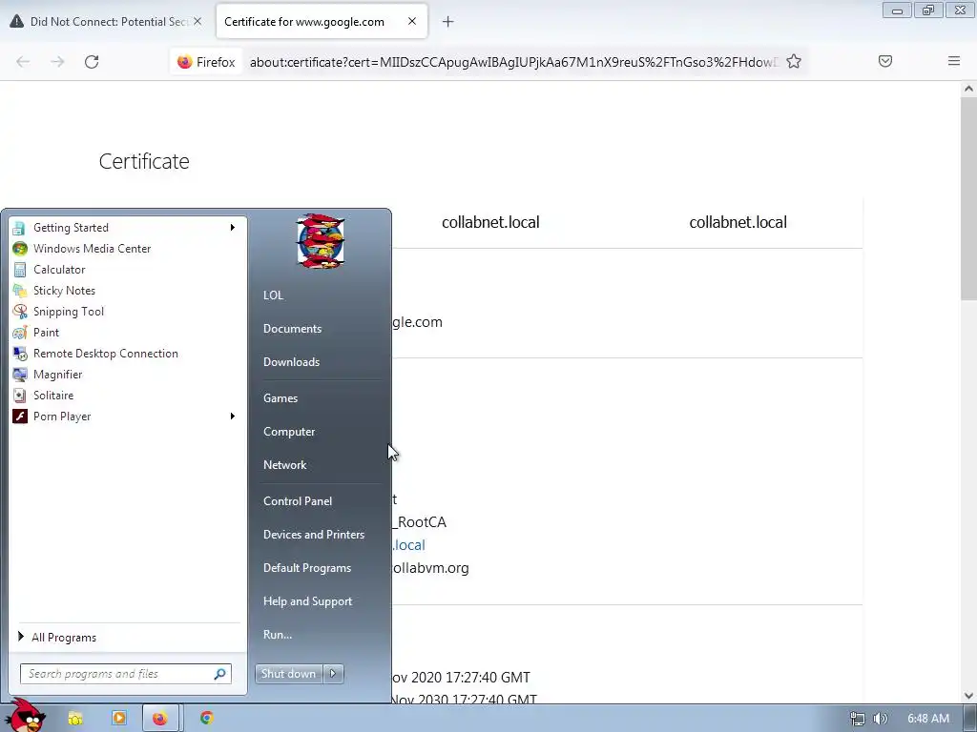The image size is (977, 732).
Task: Open Chrome from taskbar
Action: (207, 719)
